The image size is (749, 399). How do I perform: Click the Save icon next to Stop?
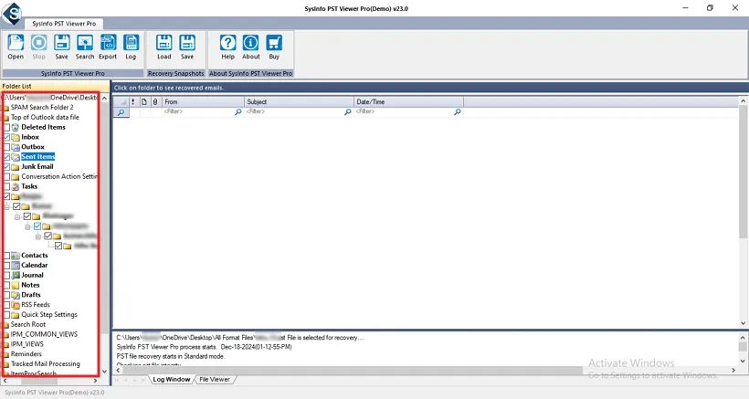[x=61, y=43]
